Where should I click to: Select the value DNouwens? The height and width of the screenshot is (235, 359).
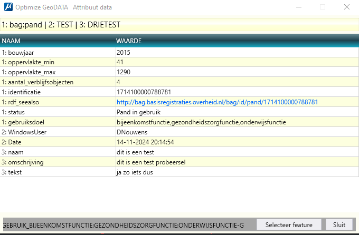click(x=237, y=132)
